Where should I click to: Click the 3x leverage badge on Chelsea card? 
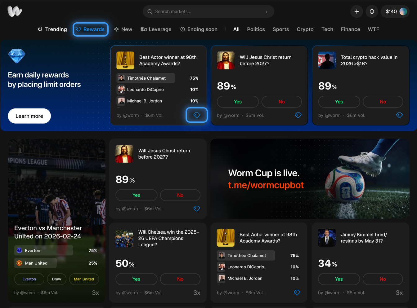197,293
